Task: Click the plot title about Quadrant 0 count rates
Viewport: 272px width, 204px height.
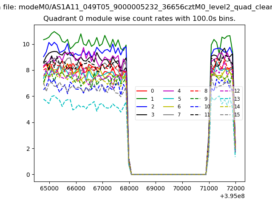Action: pos(139,19)
